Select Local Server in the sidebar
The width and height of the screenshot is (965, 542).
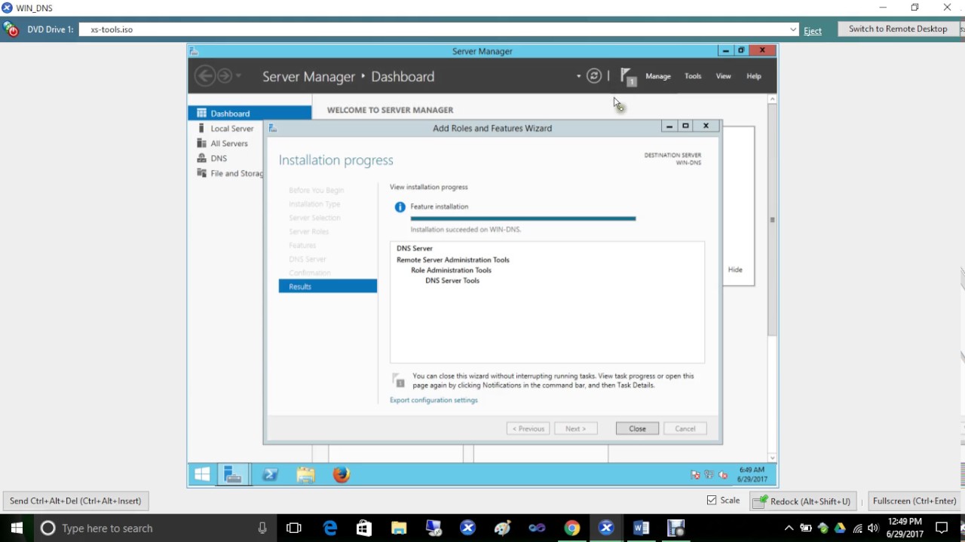231,129
